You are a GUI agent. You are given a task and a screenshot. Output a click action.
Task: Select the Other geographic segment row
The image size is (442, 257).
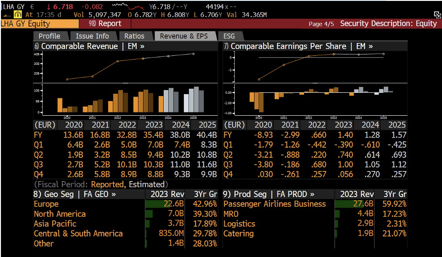tap(126, 243)
